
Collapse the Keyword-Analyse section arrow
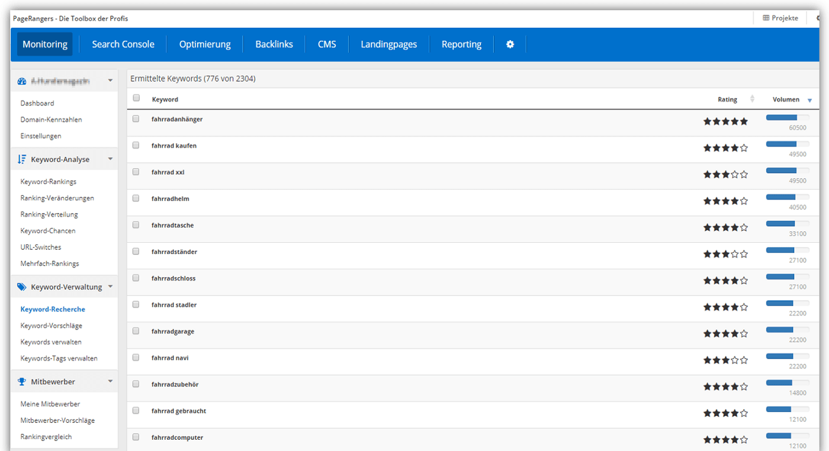[110, 159]
